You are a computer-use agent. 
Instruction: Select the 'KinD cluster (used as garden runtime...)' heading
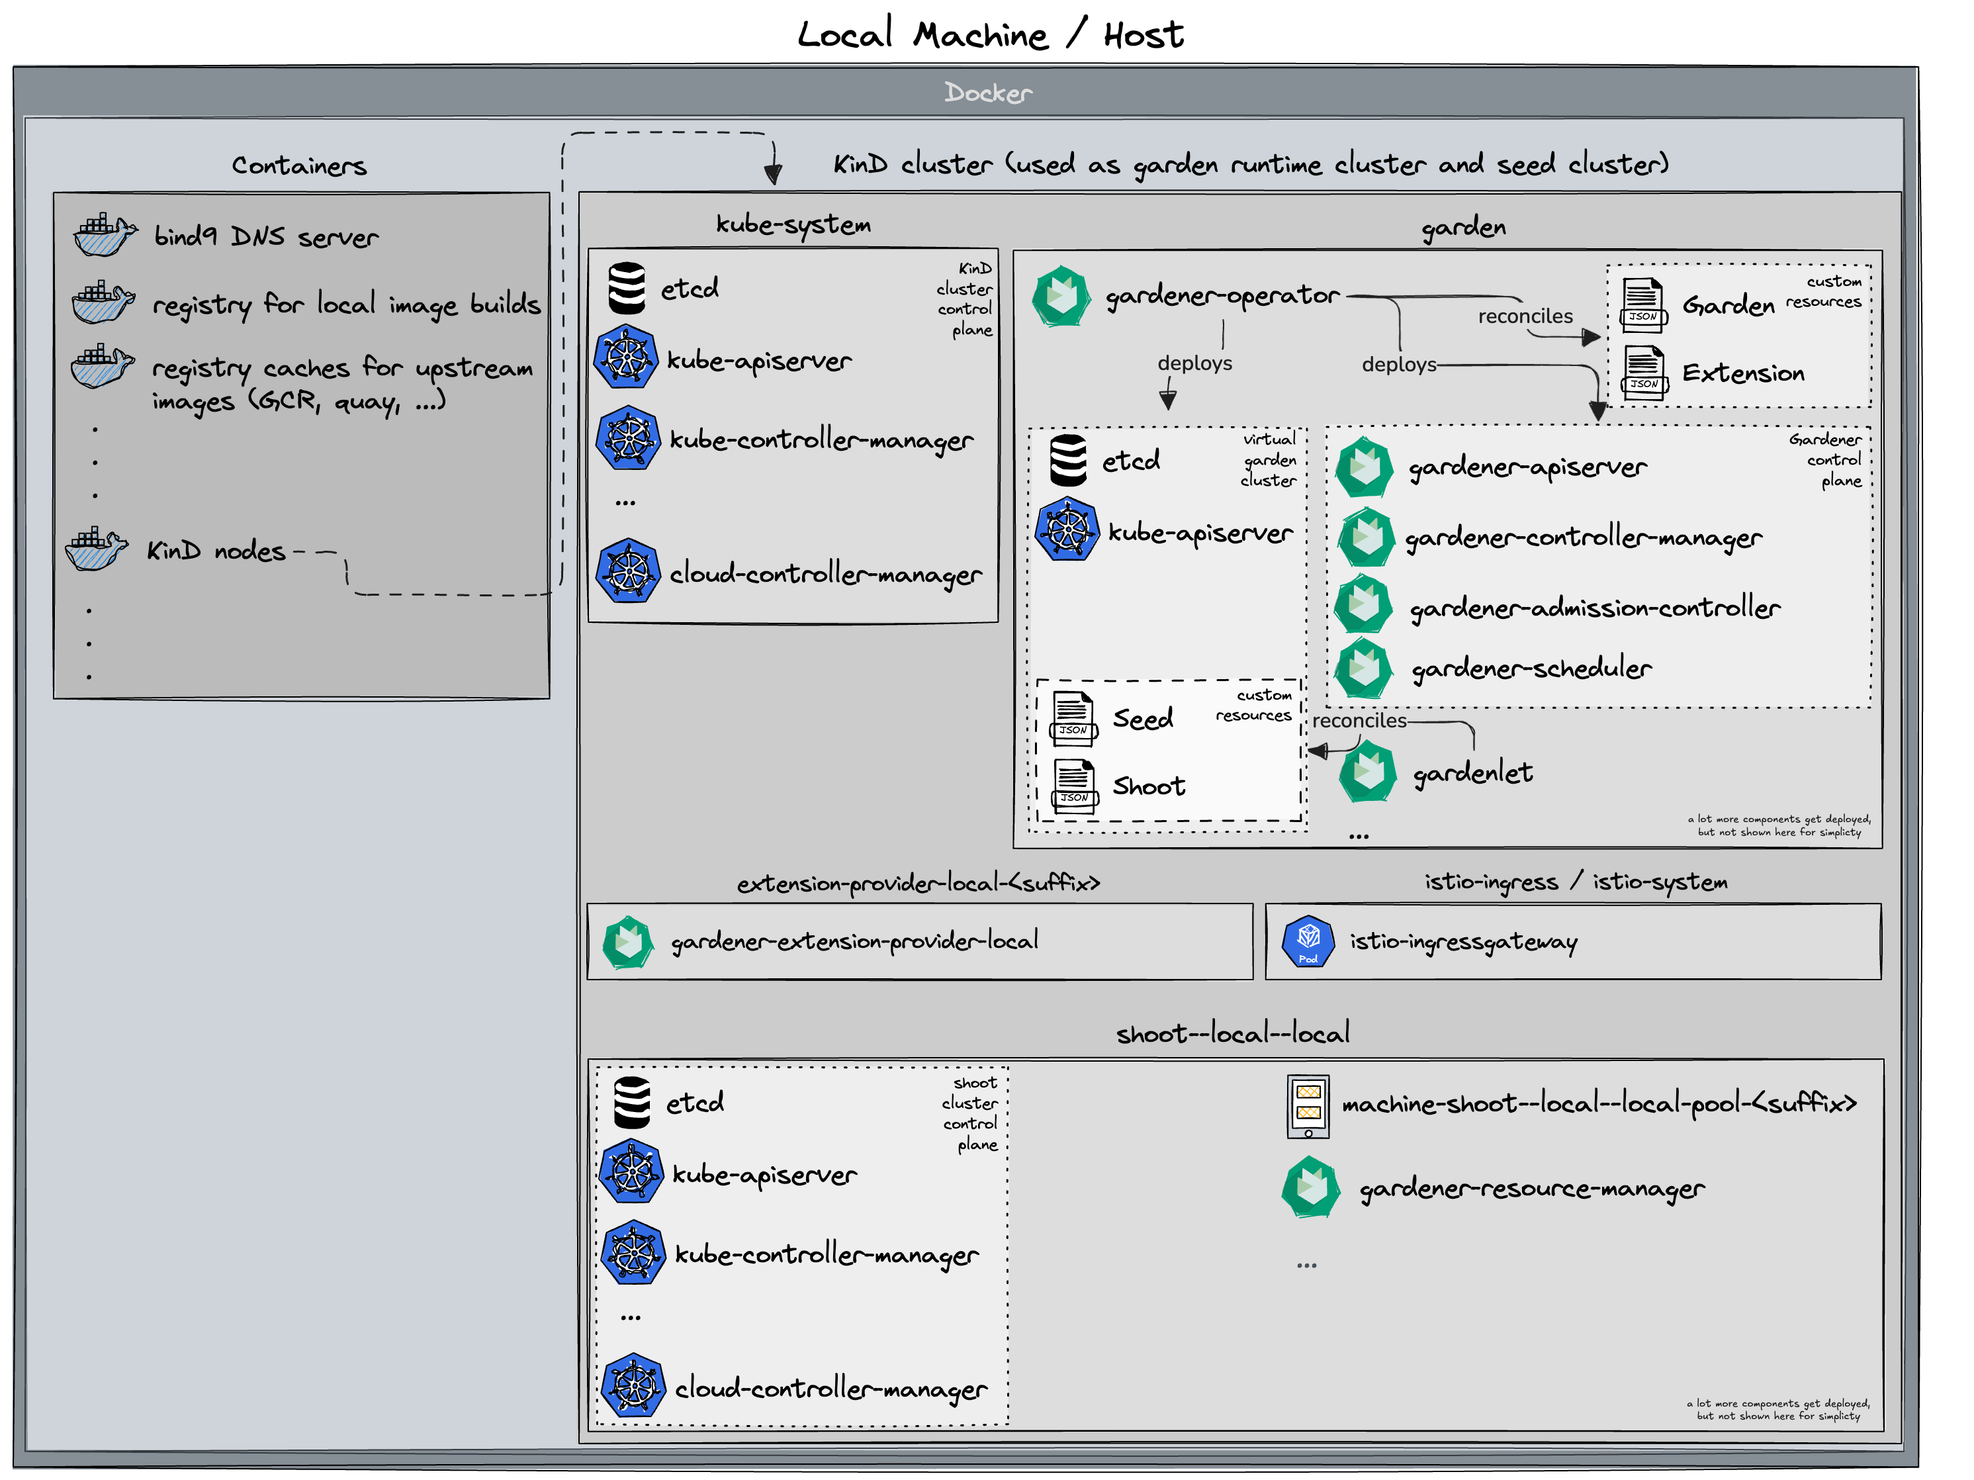(x=1251, y=164)
